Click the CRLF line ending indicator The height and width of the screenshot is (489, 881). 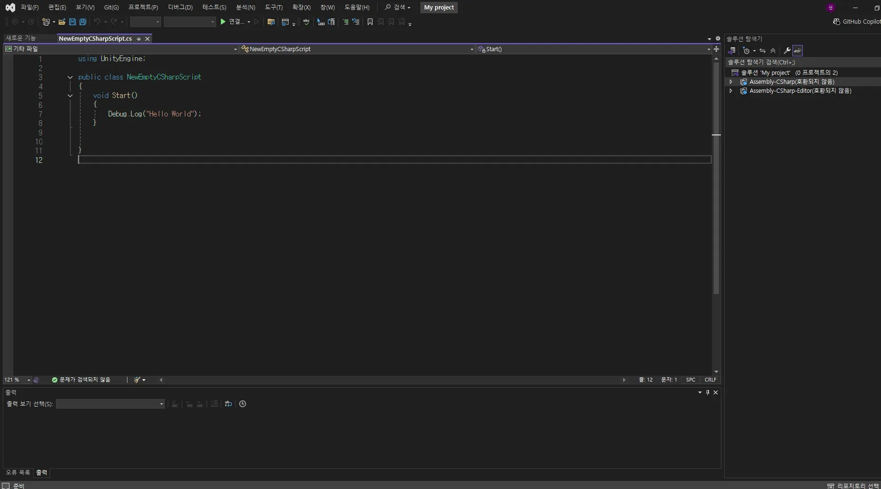coord(710,380)
